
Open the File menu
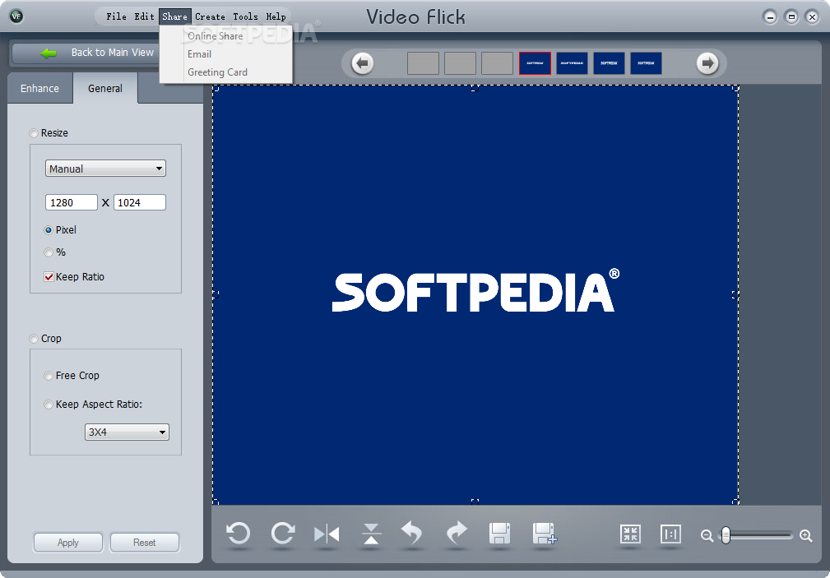117,16
